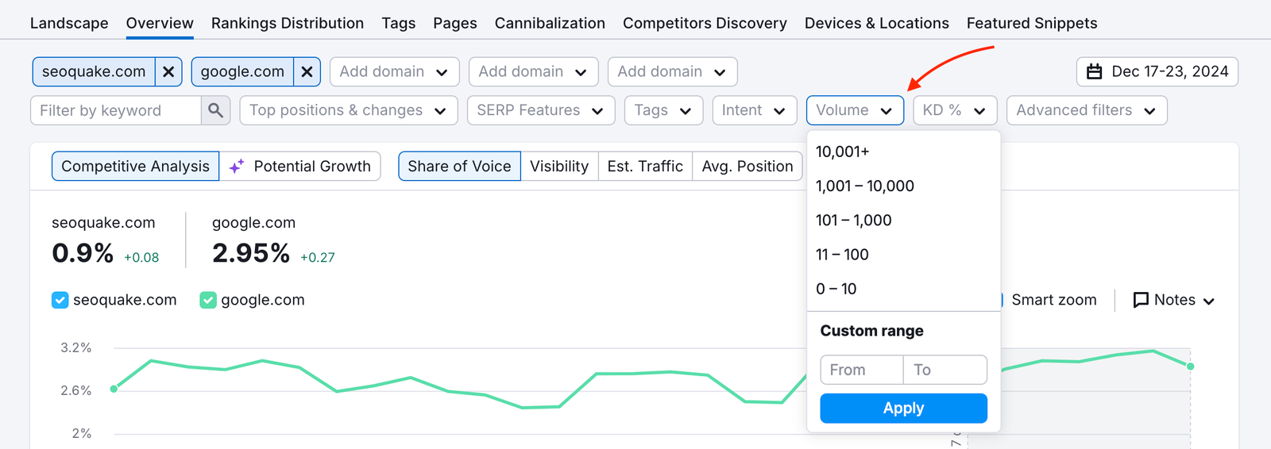The image size is (1271, 449).
Task: Collapse the Volume filter dropdown
Action: pos(855,110)
